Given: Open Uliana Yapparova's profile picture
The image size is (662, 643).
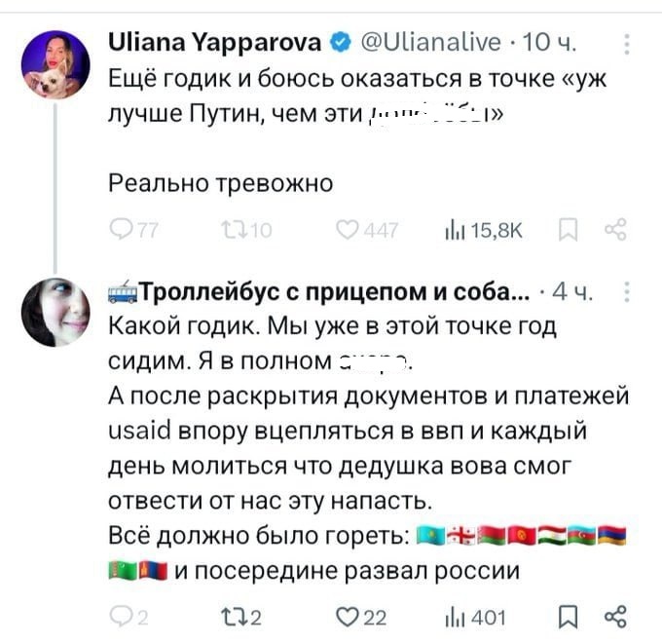Looking at the screenshot, I should coord(55,65).
